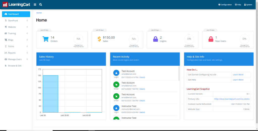Click the Help & Site Info header
Viewport: 258px width, 131px height.
[219, 59]
